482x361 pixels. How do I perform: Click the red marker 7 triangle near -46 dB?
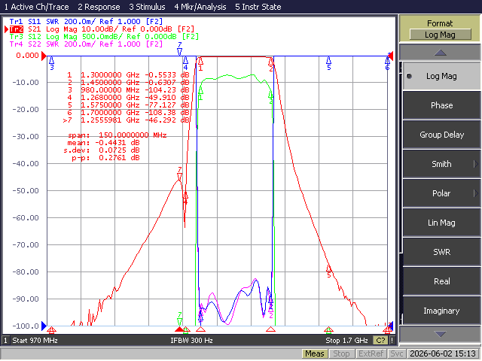coord(179,174)
